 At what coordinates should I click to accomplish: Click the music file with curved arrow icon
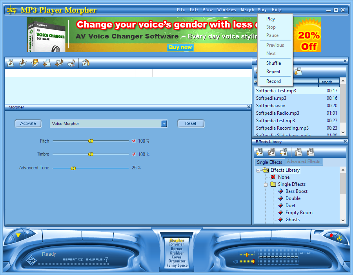coord(86,63)
